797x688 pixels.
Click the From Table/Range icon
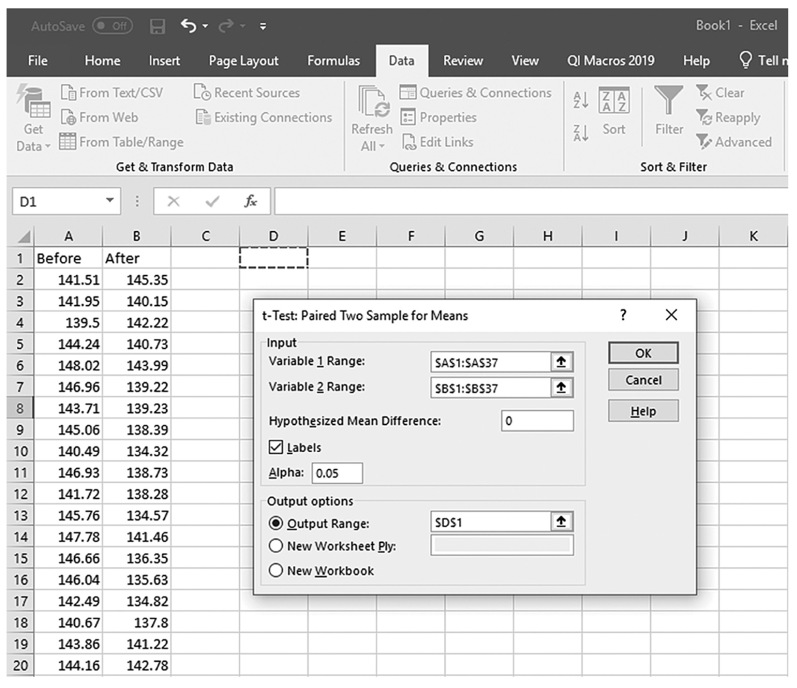pos(67,142)
